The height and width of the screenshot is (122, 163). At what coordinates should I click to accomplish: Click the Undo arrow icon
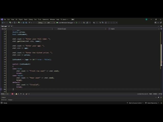30,23
